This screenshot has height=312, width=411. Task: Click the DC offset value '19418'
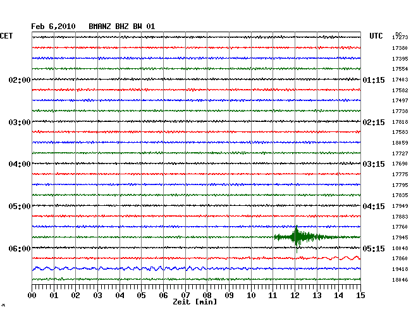coord(400,269)
